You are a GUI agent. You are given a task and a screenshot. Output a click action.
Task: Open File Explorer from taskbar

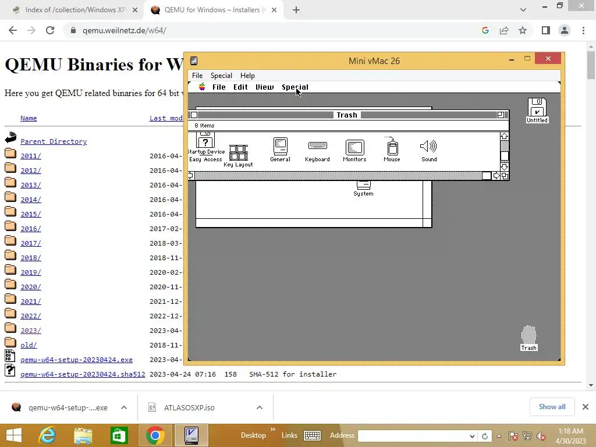(83, 435)
